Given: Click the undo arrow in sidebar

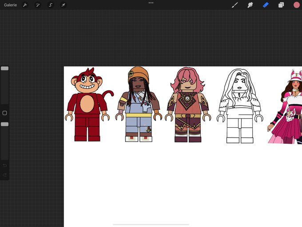Looking at the screenshot, I should pos(4,166).
